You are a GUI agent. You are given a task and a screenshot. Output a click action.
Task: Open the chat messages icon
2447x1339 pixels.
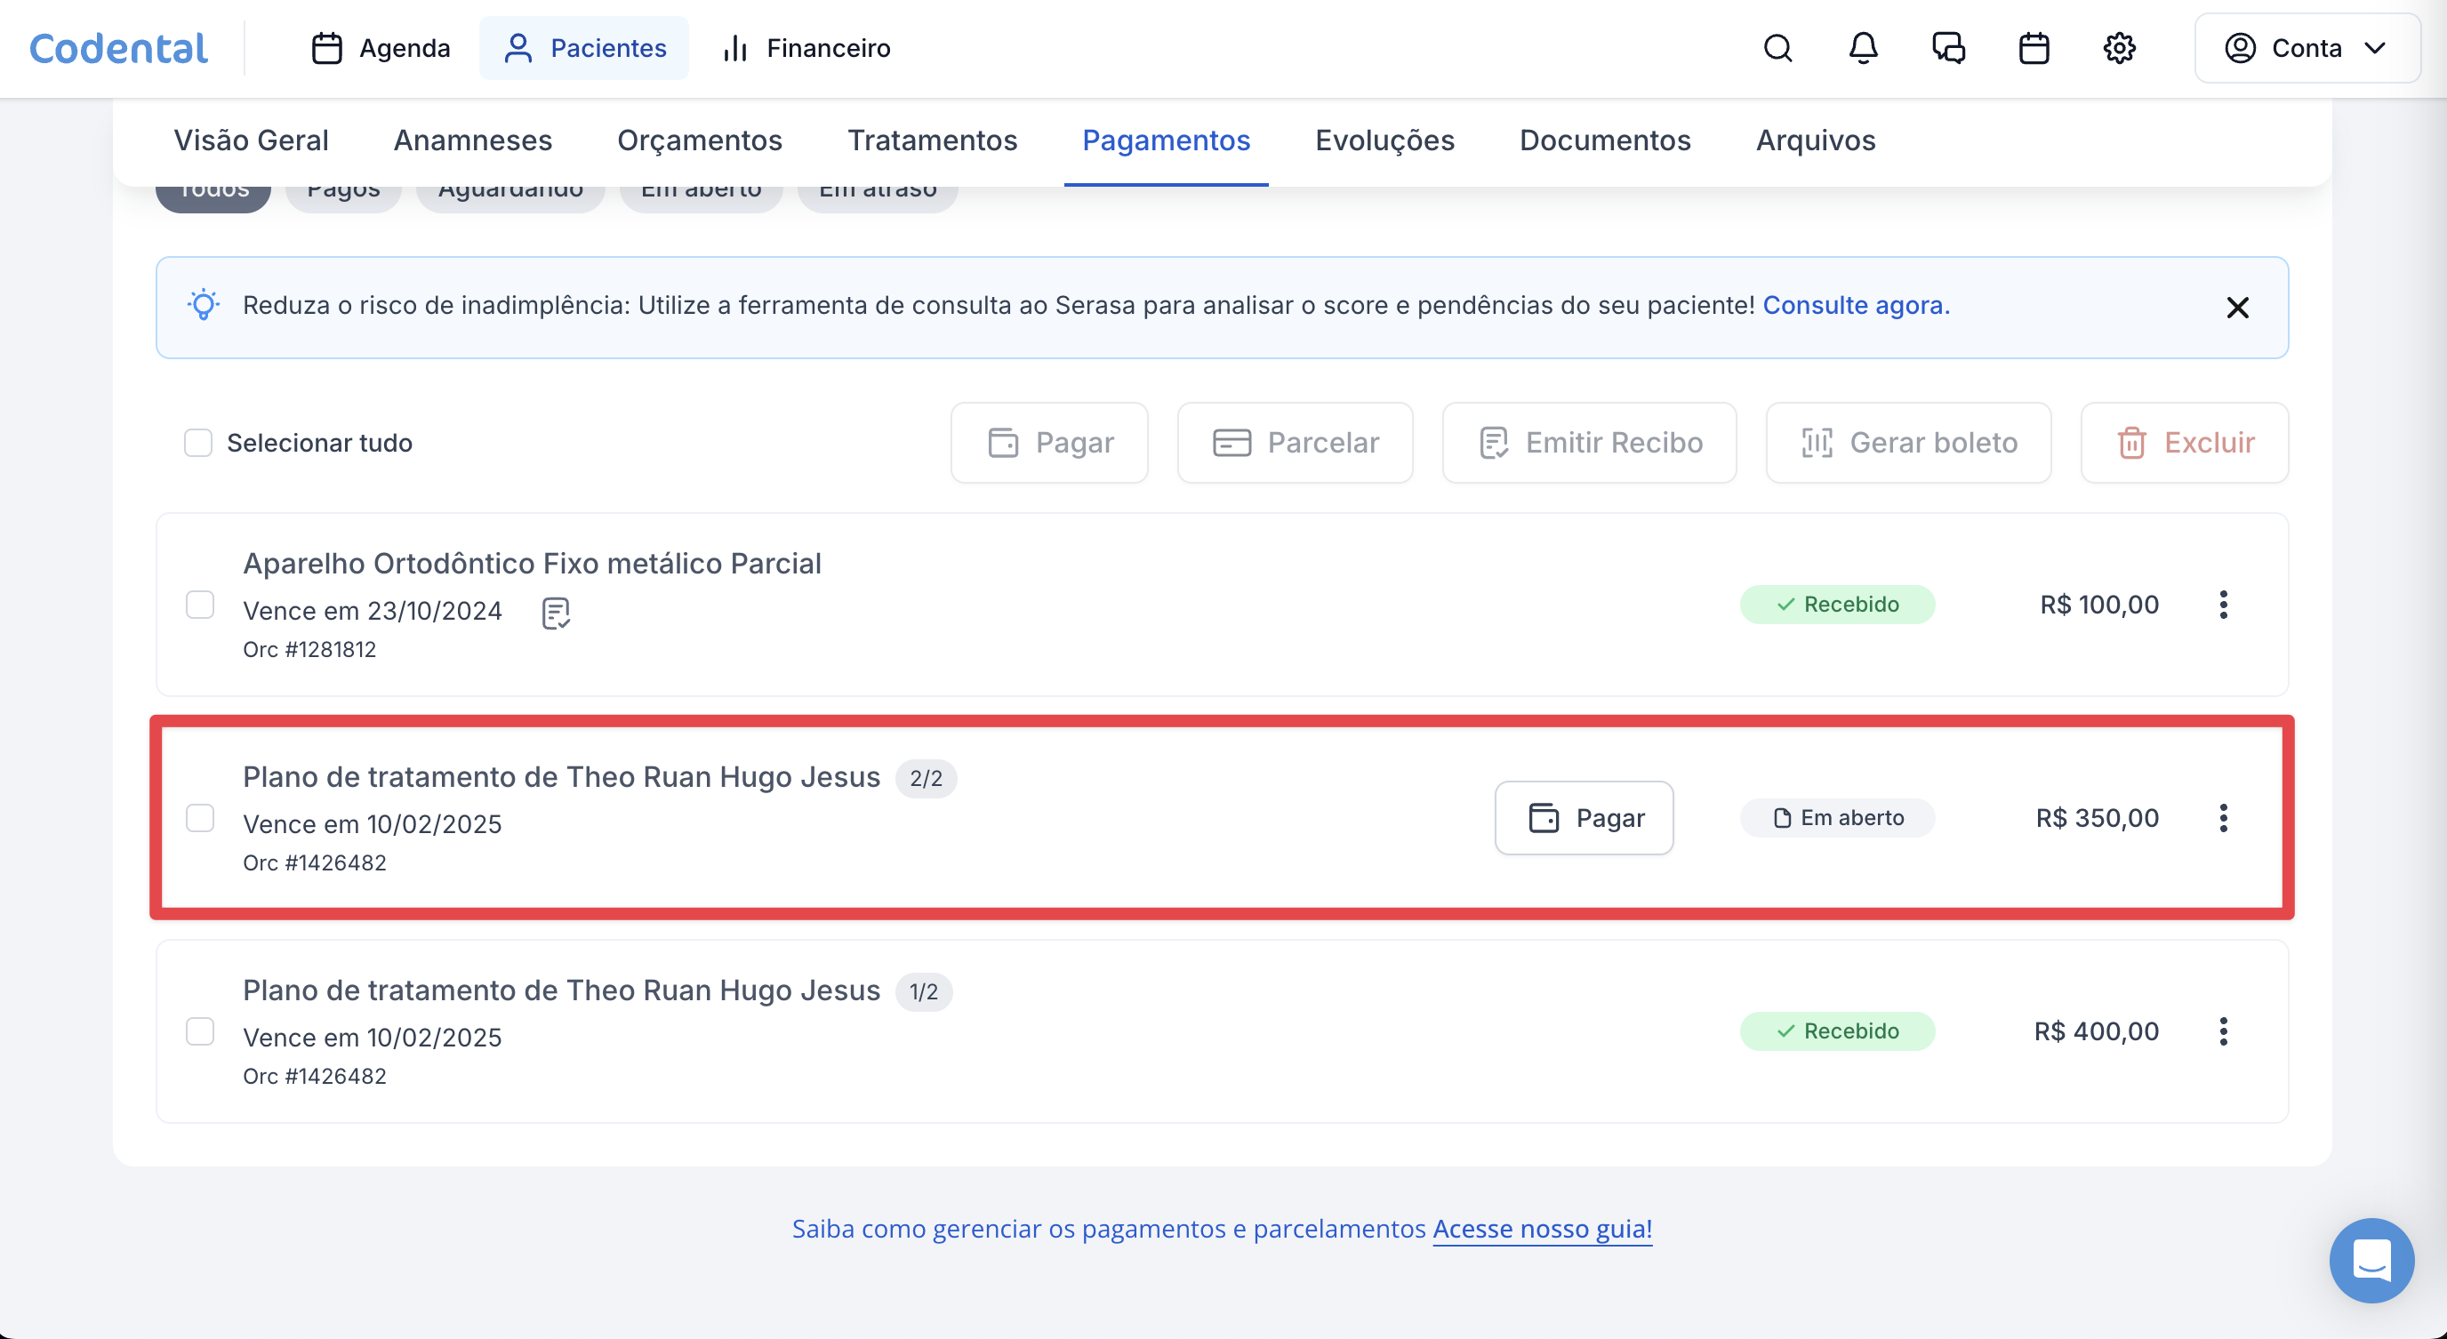1948,48
